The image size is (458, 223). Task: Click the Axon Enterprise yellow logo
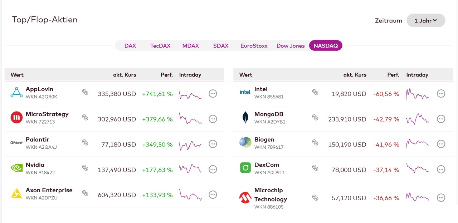coord(16,193)
